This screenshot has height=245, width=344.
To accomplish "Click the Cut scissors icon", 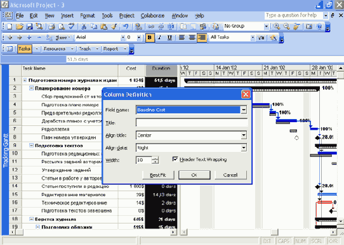I will click(84, 27).
